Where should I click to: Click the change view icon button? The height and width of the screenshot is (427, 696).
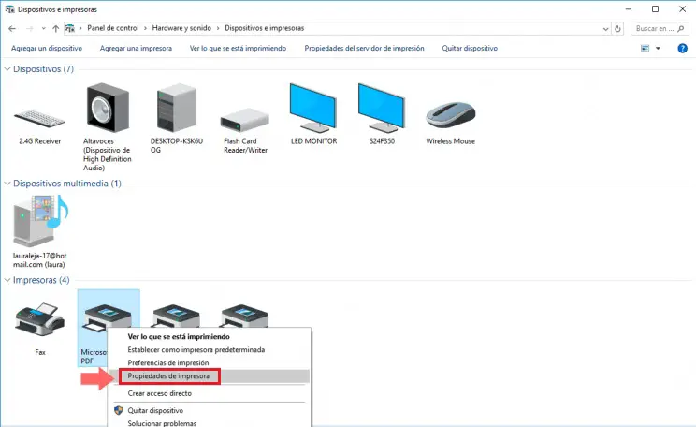click(645, 48)
